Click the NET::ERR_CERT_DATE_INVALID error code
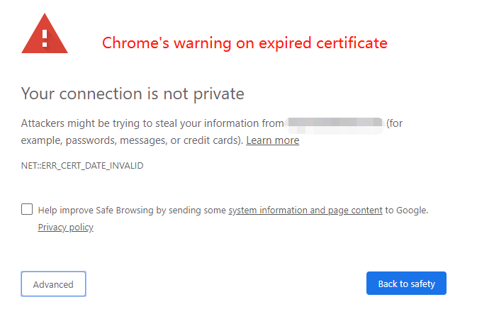The width and height of the screenshot is (477, 314). coord(82,165)
